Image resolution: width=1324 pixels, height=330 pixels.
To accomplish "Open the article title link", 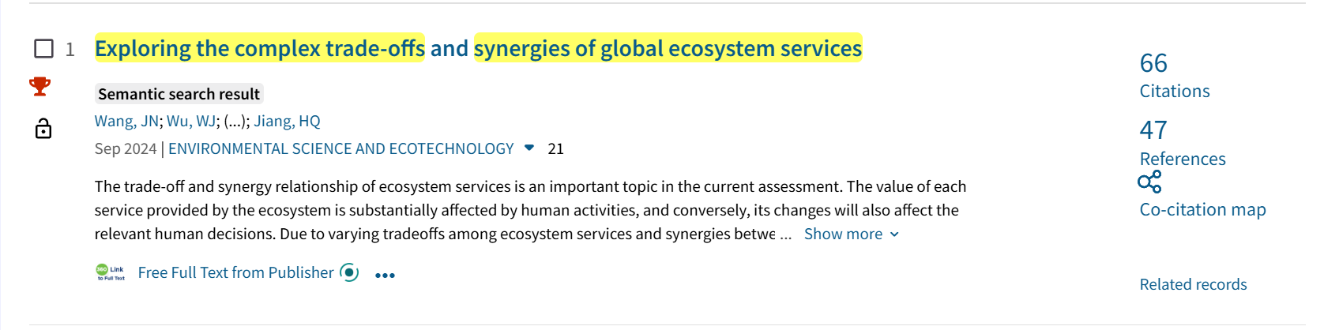I will 478,48.
